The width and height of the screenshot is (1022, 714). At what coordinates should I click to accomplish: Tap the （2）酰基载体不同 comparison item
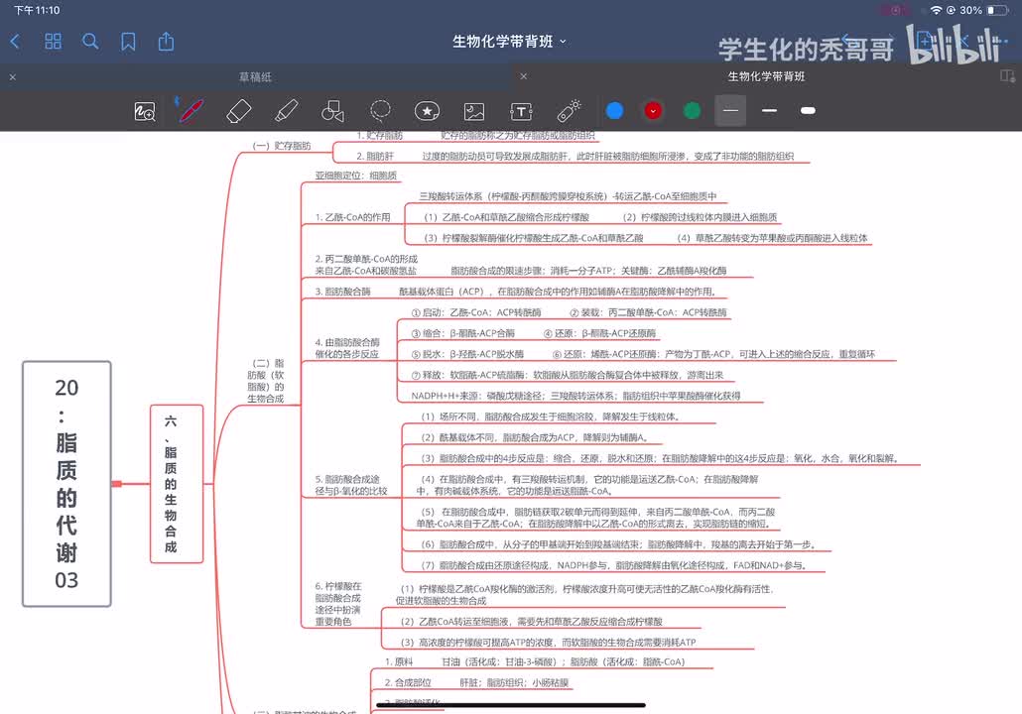tap(535, 437)
